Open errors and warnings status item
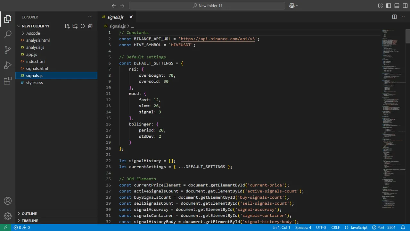 coord(22,227)
